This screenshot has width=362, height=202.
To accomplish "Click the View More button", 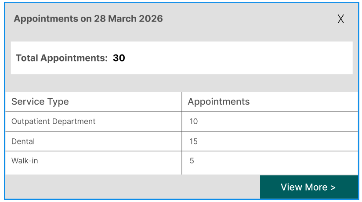I will point(308,187).
